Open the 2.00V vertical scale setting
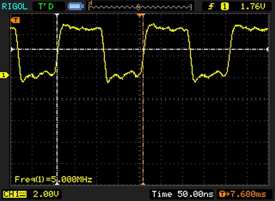This screenshot has height=201, width=275. coord(36,194)
